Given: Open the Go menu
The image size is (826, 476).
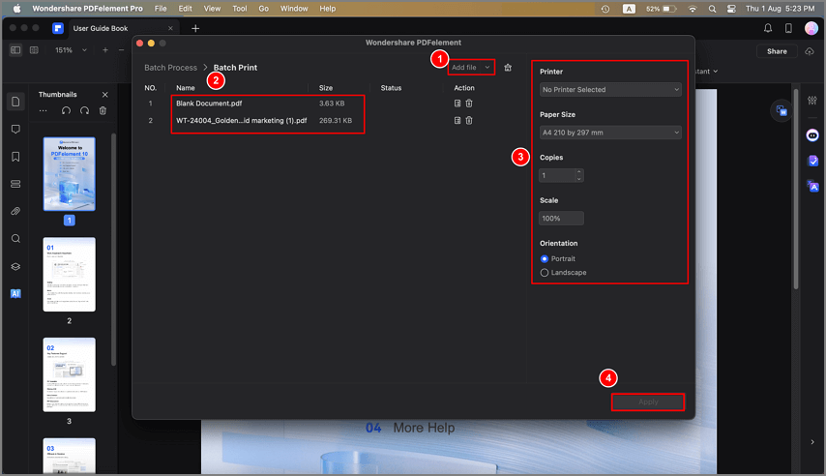Looking at the screenshot, I should pyautogui.click(x=263, y=9).
